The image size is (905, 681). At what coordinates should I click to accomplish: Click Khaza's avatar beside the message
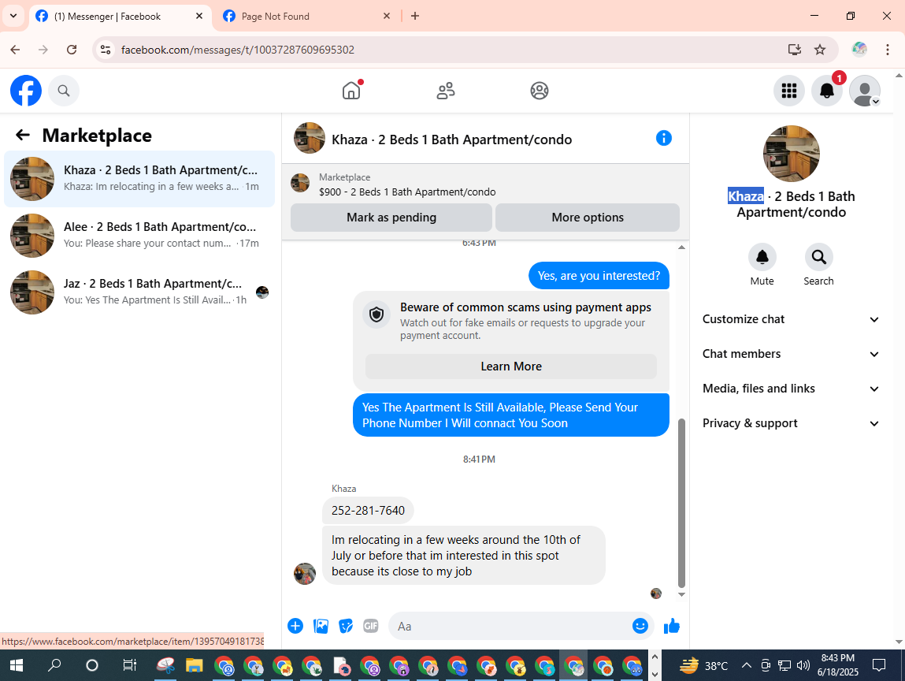click(x=305, y=574)
